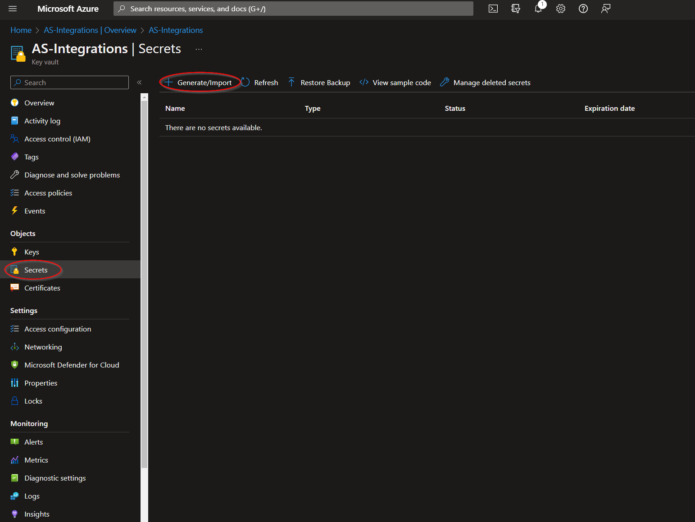Click the Certificates icon in sidebar
Image resolution: width=695 pixels, height=522 pixels.
point(15,288)
